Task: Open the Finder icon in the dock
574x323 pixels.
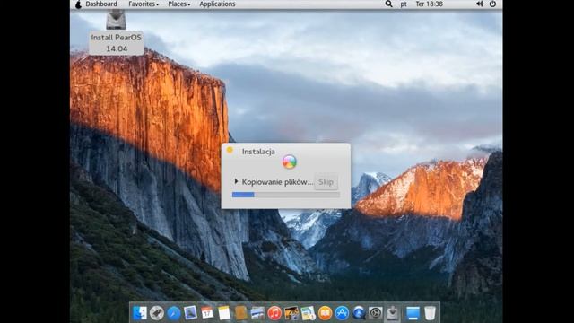Action: [x=140, y=313]
